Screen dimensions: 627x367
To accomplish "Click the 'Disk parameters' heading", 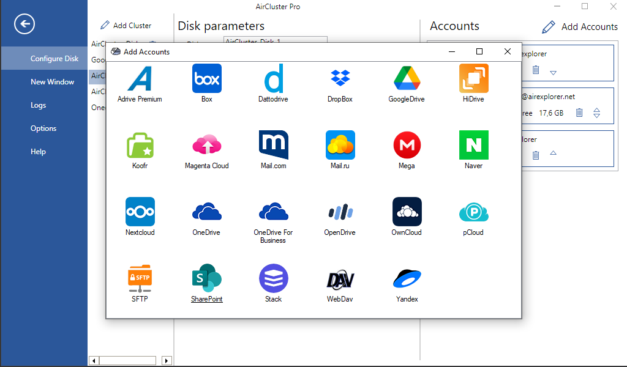I will [x=221, y=26].
